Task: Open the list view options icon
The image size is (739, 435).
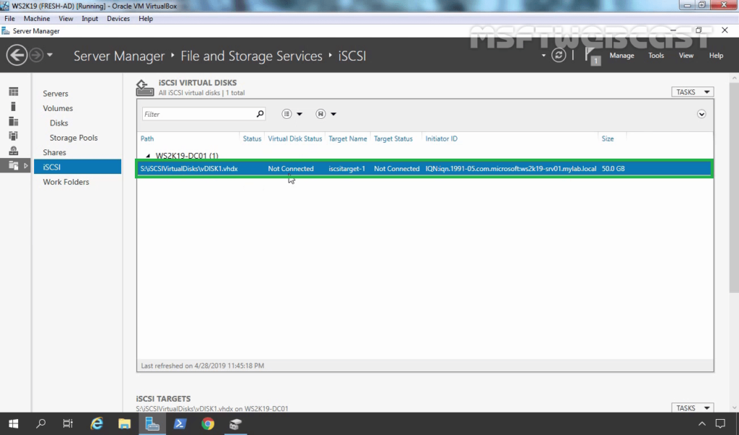Action: (x=287, y=113)
